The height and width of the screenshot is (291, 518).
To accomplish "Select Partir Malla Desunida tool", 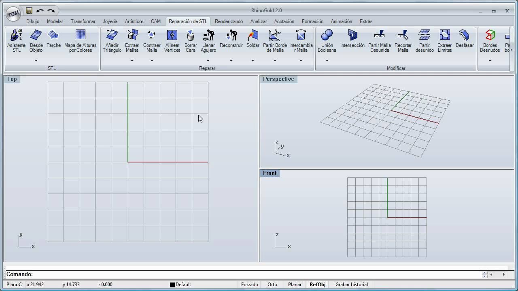I will [x=380, y=41].
